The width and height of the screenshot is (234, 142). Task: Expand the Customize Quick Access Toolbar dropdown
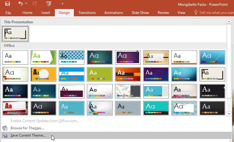62,4
